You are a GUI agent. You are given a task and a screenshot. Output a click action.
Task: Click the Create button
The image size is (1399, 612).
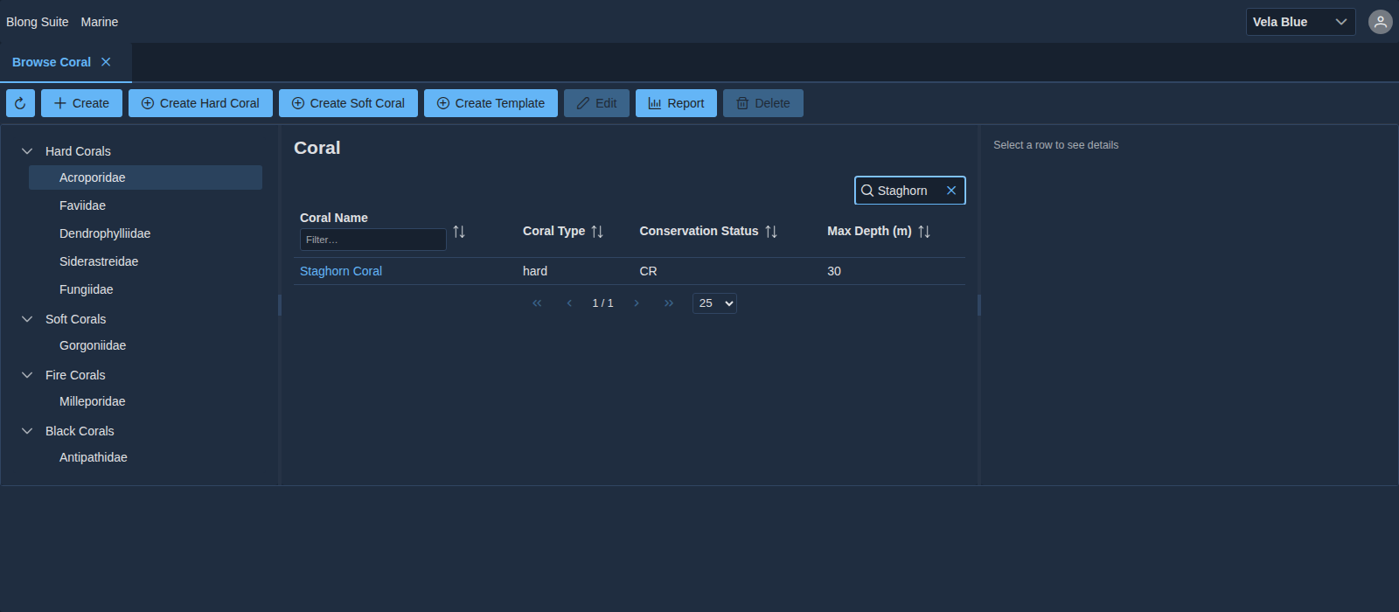[81, 103]
